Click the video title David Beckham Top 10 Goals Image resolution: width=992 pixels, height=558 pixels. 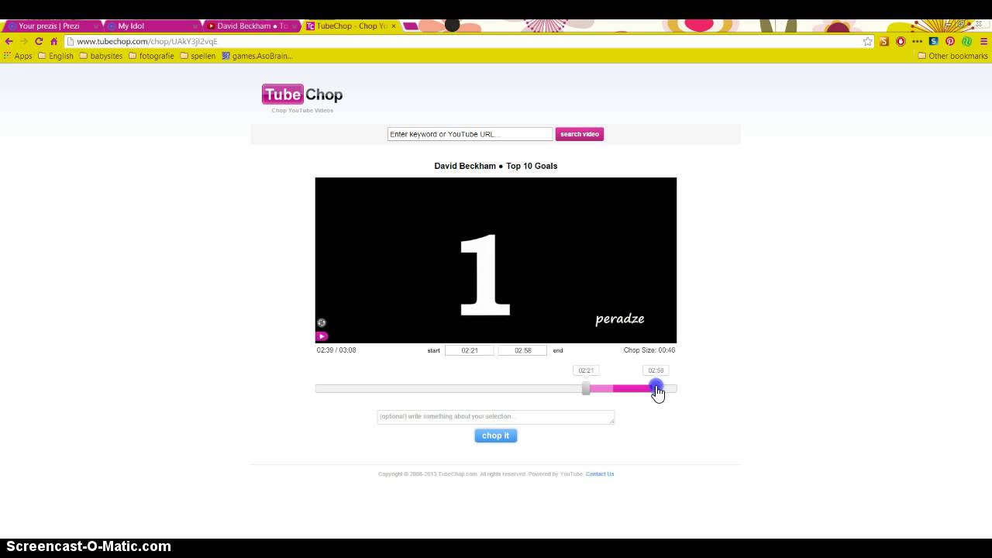pos(496,166)
